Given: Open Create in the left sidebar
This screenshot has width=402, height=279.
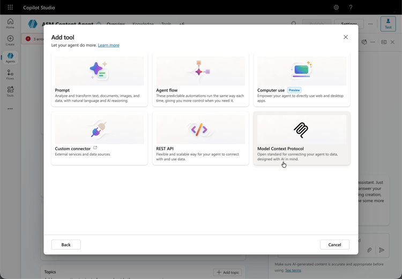Looking at the screenshot, I should pyautogui.click(x=10, y=41).
